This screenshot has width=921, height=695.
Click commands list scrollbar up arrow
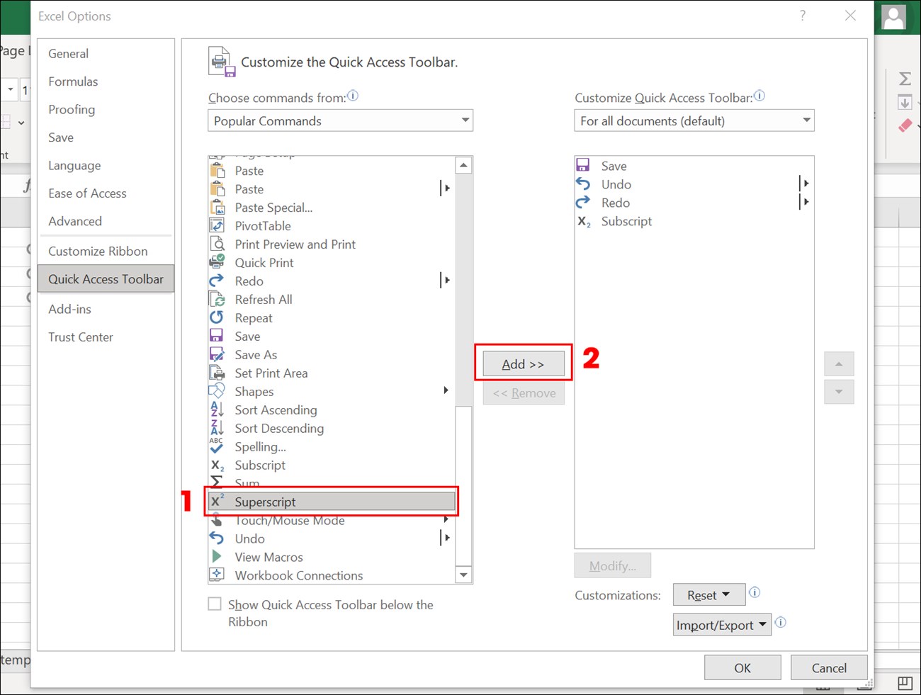point(463,165)
